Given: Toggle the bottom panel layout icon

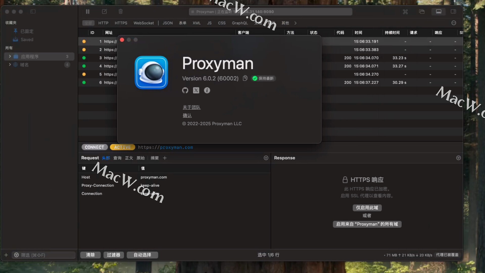Looking at the screenshot, I should pyautogui.click(x=439, y=12).
